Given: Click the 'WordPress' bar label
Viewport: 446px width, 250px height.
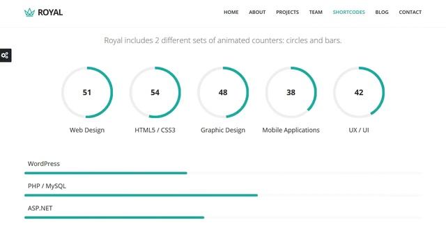Looking at the screenshot, I should pyautogui.click(x=44, y=164).
